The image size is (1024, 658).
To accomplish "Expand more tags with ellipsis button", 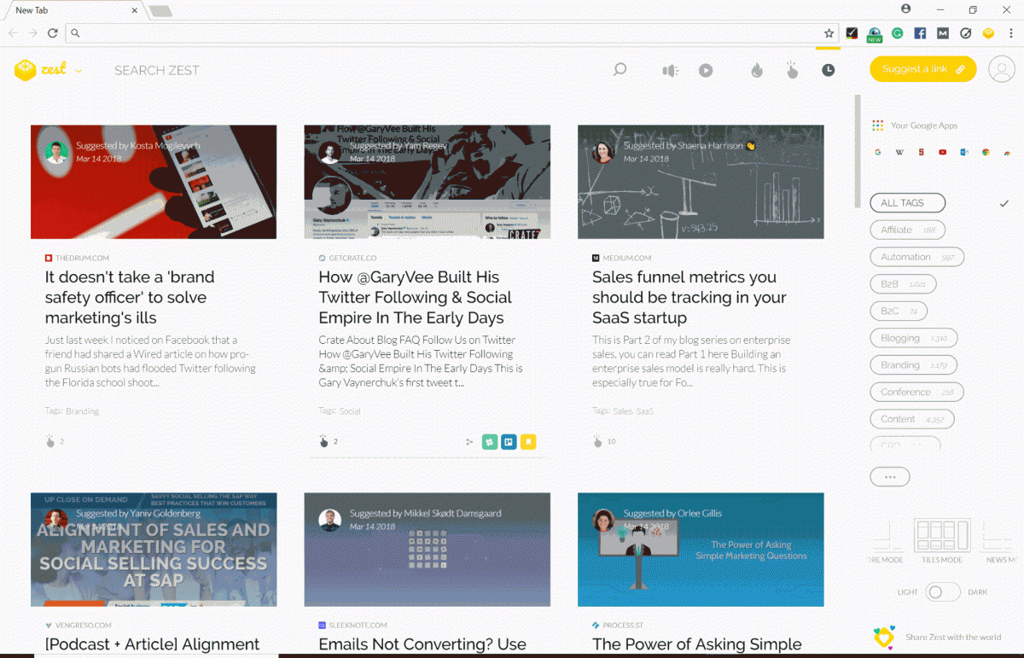I will [x=890, y=477].
